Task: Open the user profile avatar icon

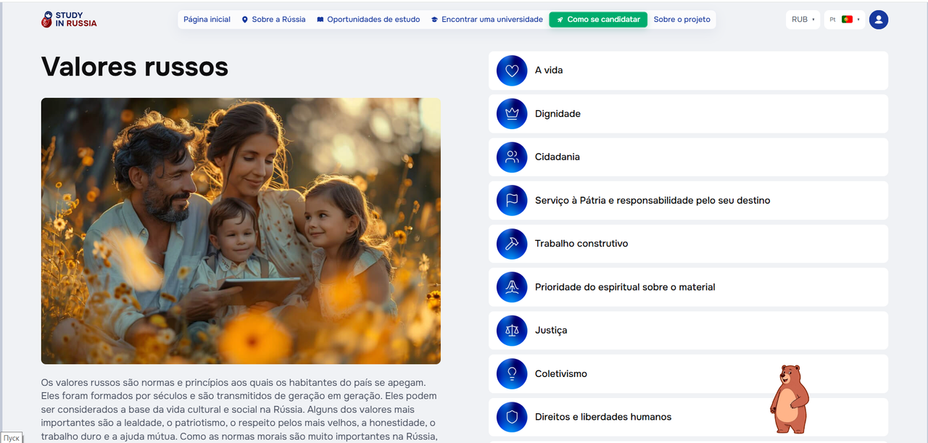Action: [879, 20]
